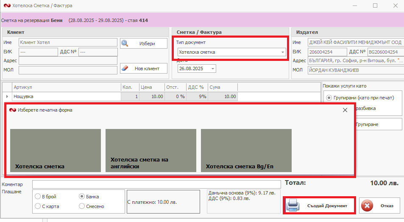Open the Тип документ dropdown

283,52
